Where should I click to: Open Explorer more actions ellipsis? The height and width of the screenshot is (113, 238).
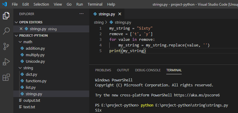82,14
